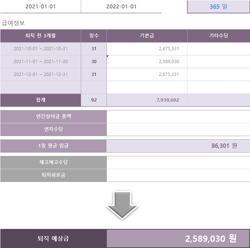Viewport: 250px width, 248px height.
Task: Select the total days cell showing 92
Action: click(94, 100)
